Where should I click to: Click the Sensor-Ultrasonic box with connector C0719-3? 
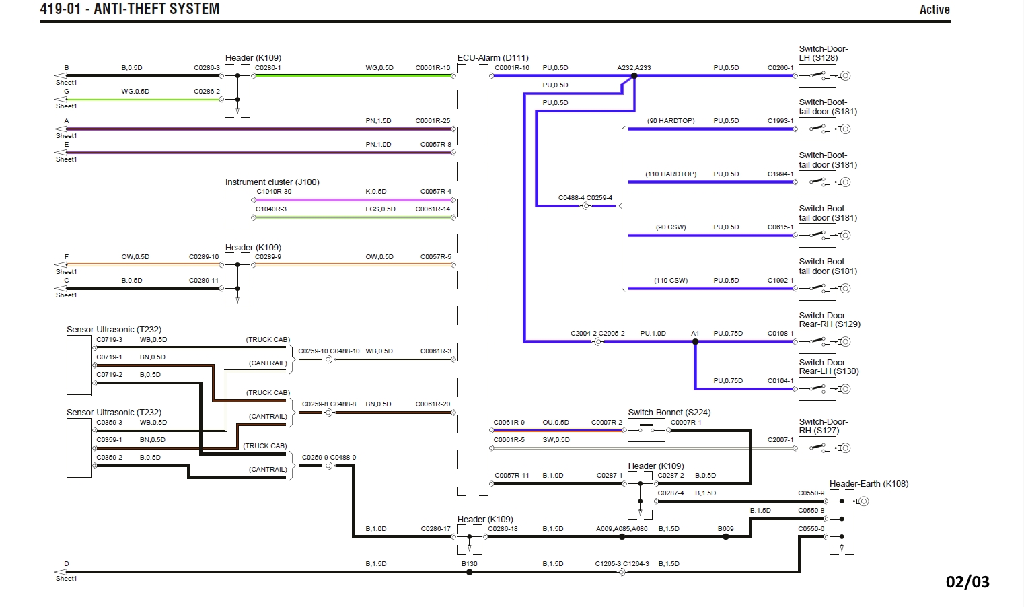[x=79, y=365]
